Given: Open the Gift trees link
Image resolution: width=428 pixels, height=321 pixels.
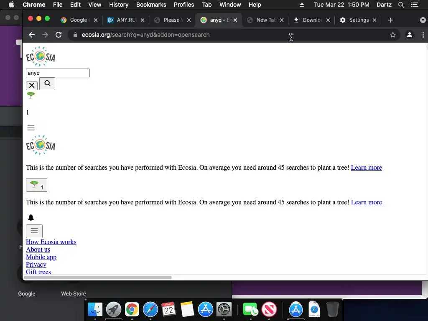Looking at the screenshot, I should [x=38, y=272].
